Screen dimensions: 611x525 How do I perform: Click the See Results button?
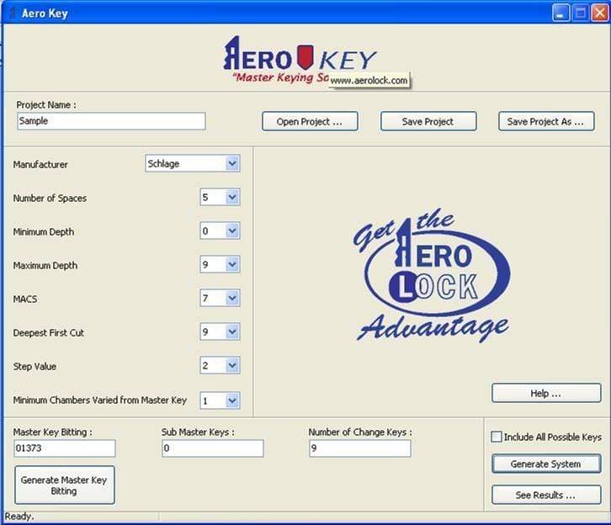point(545,495)
